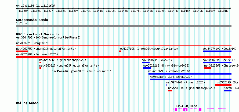Open variant nsv4576410 (gnomADStructuralVariants)
This screenshot has height=112, width=239.
pos(81,71)
